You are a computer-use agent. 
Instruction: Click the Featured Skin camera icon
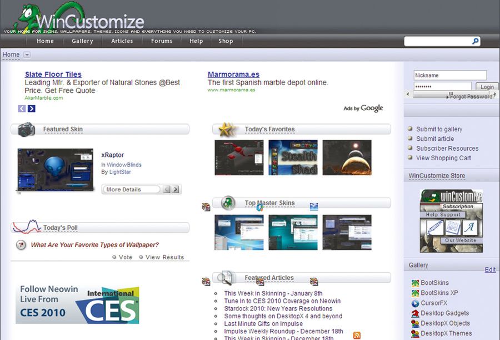point(26,130)
